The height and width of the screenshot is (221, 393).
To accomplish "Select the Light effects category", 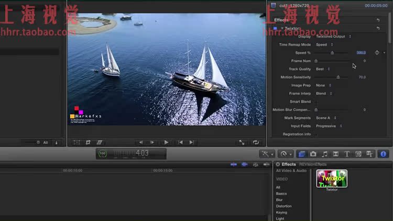I will tap(280, 219).
